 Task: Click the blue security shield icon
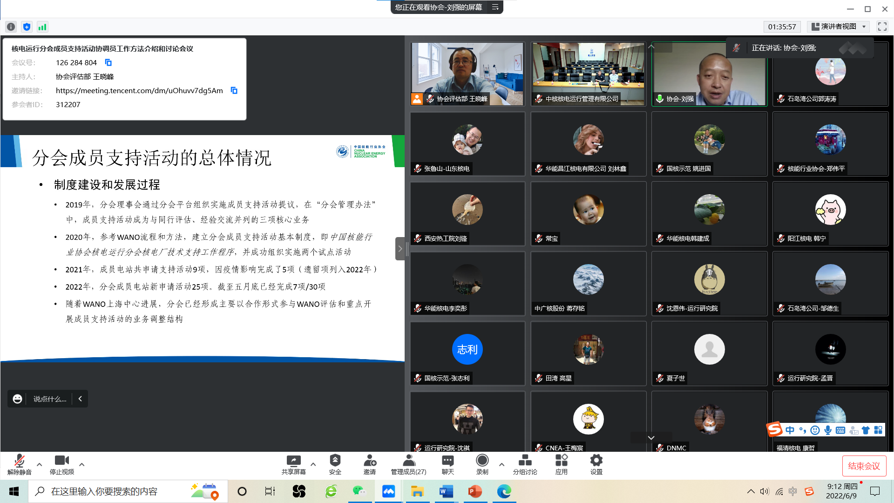27,27
